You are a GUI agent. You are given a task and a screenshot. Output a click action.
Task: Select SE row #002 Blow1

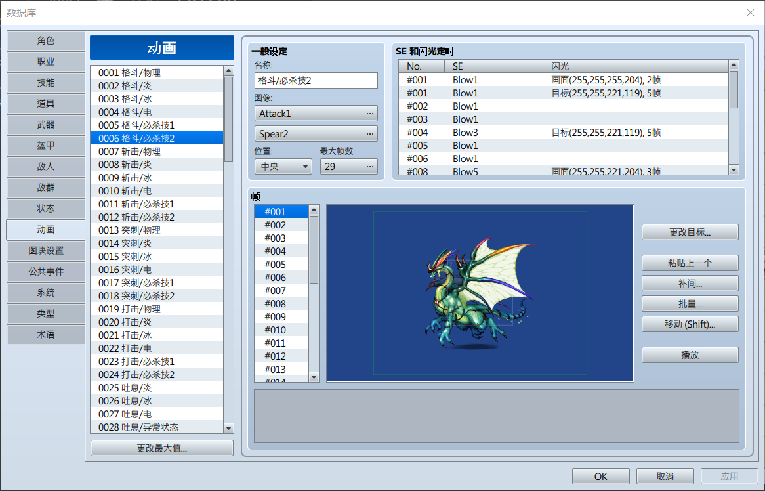(564, 106)
